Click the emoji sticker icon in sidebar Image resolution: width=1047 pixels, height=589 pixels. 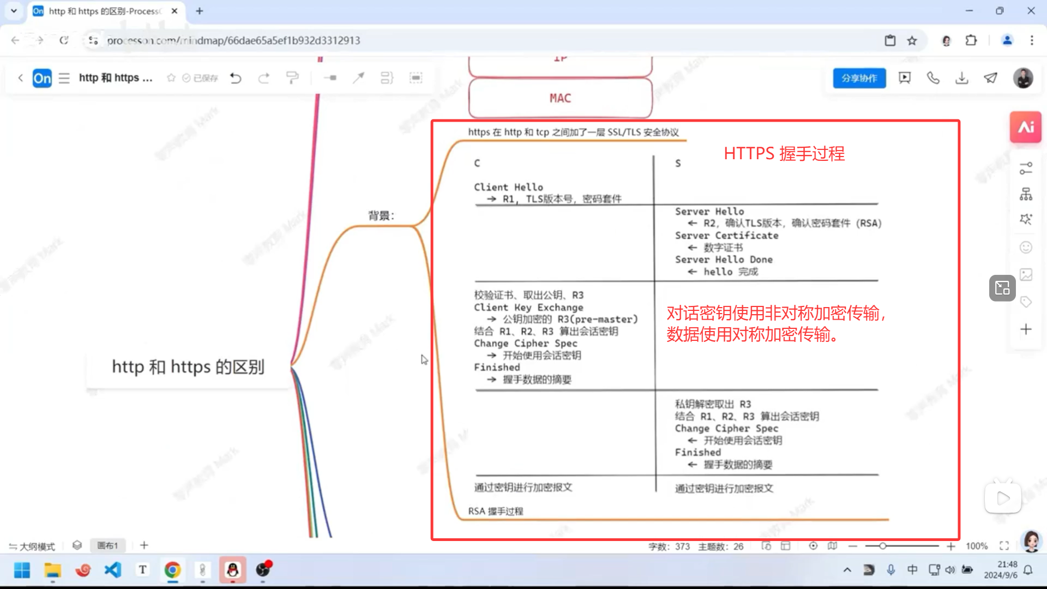tap(1026, 248)
